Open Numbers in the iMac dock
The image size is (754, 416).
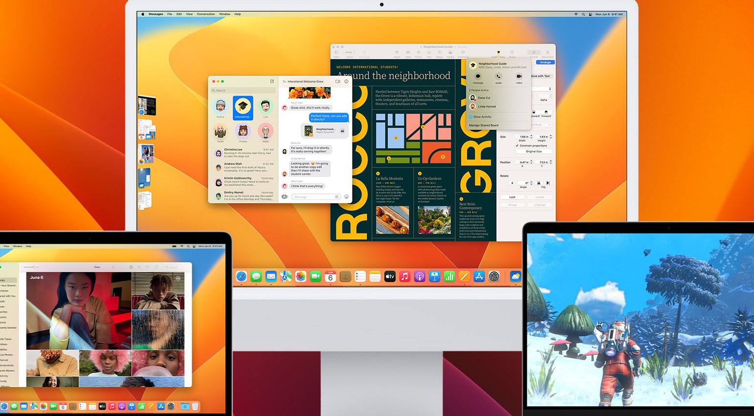(449, 277)
